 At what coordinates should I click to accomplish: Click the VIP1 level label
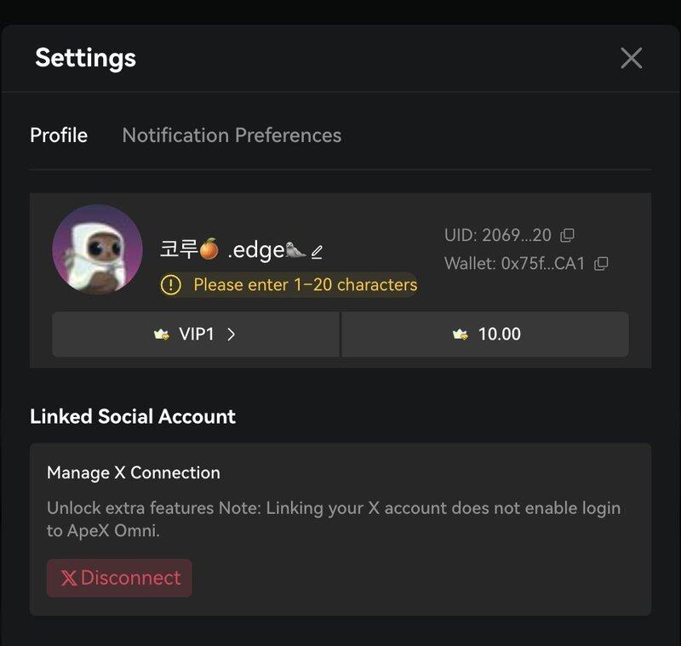(197, 334)
